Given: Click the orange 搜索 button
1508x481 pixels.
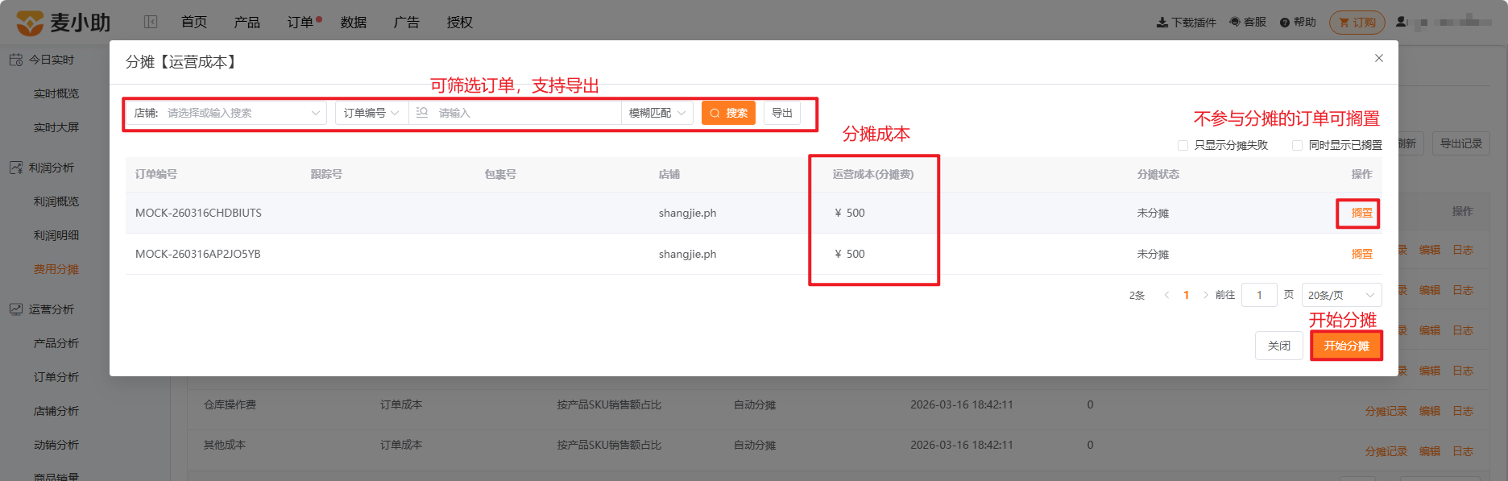Looking at the screenshot, I should pyautogui.click(x=728, y=113).
